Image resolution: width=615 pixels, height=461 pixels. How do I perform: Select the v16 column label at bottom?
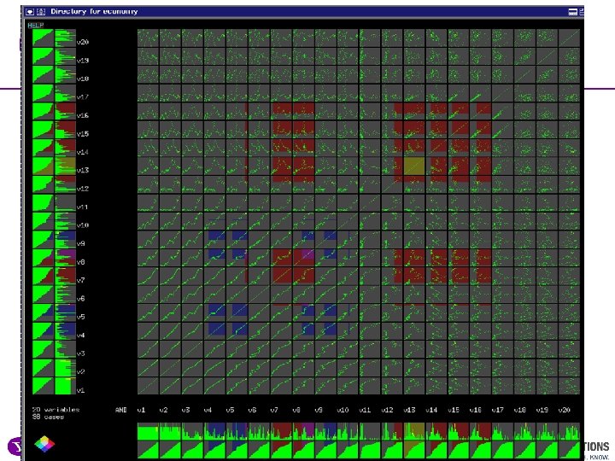[475, 410]
